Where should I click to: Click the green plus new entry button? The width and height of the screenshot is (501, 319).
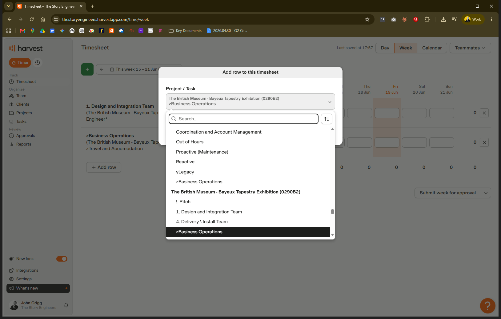tap(87, 69)
